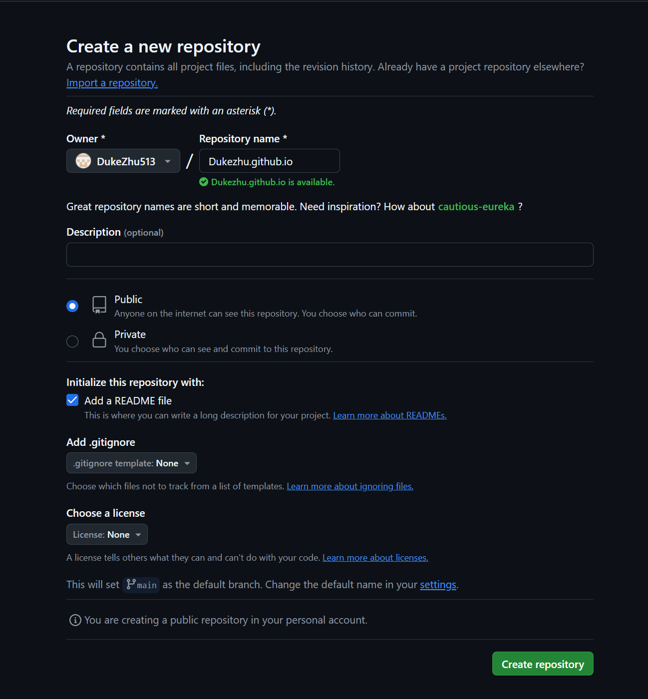Viewport: 648px width, 699px height.
Task: Click the green availability checkmark icon
Action: [204, 182]
